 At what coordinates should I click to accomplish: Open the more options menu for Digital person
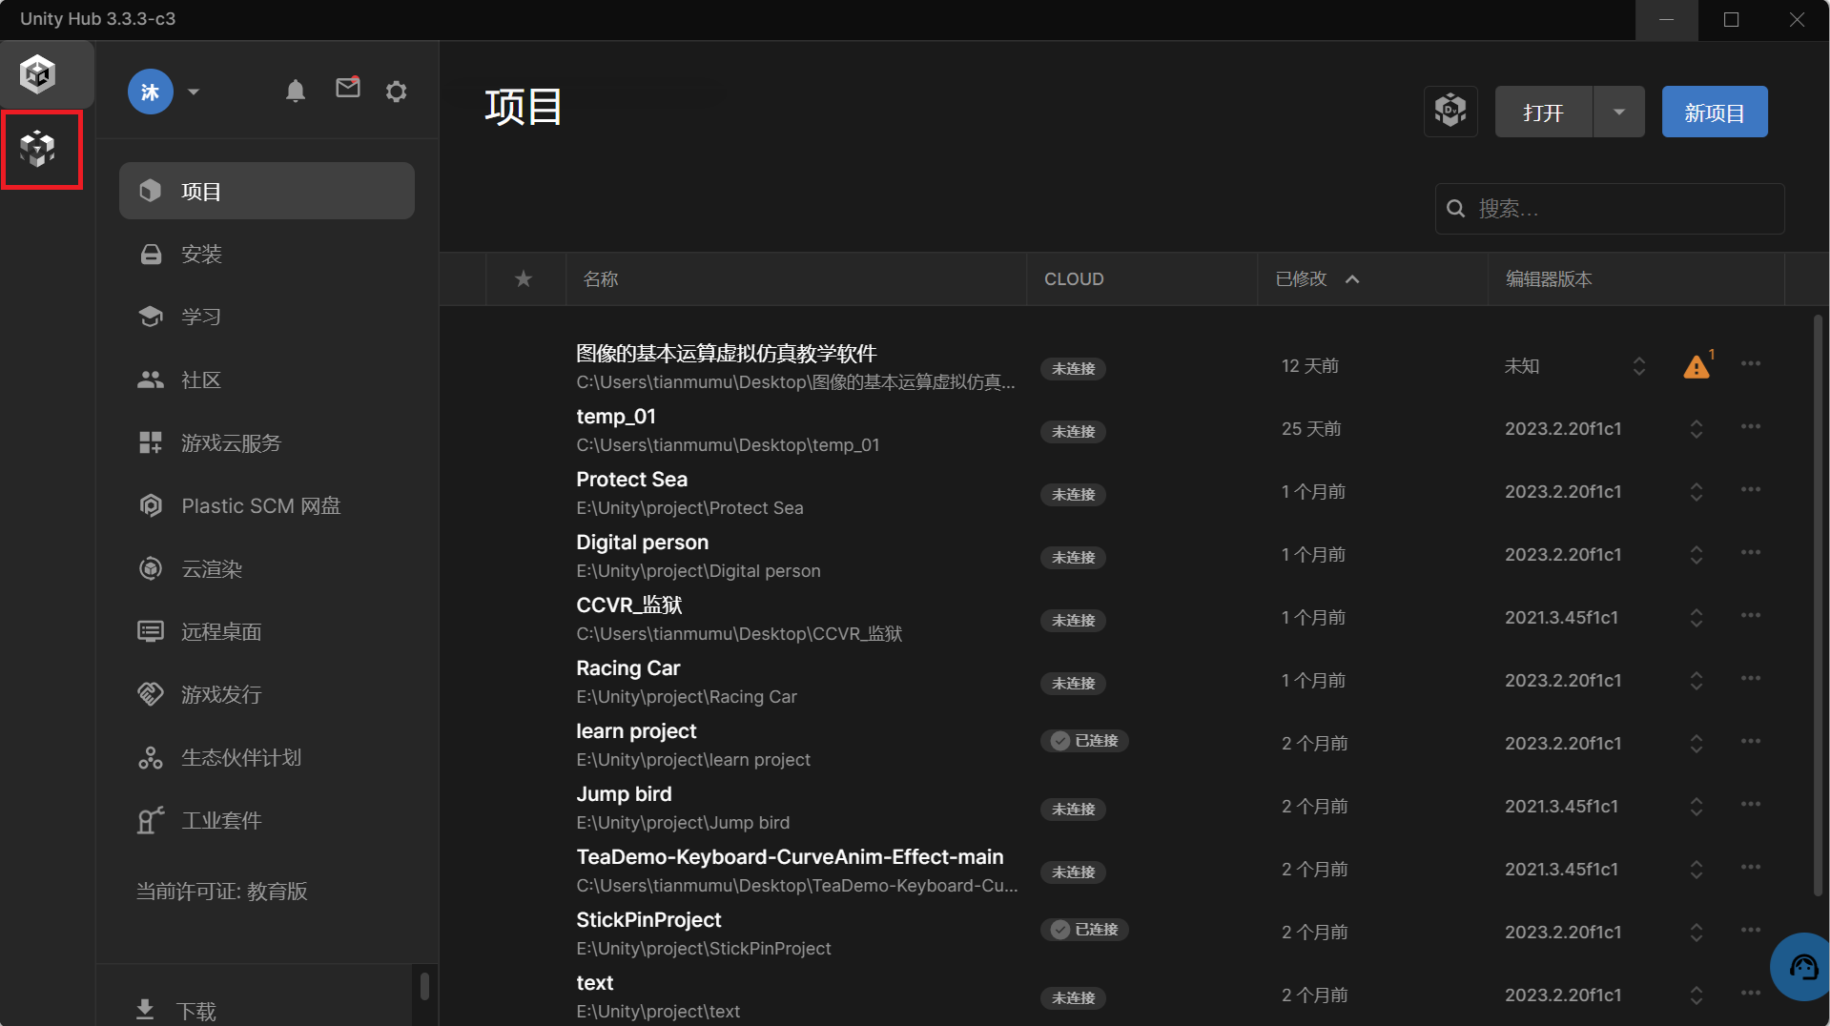tap(1751, 553)
